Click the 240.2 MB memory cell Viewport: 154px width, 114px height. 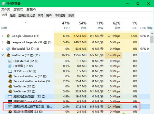[80, 42]
